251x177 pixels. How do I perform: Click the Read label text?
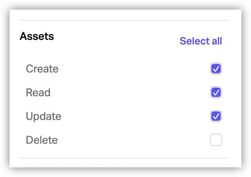pos(38,93)
